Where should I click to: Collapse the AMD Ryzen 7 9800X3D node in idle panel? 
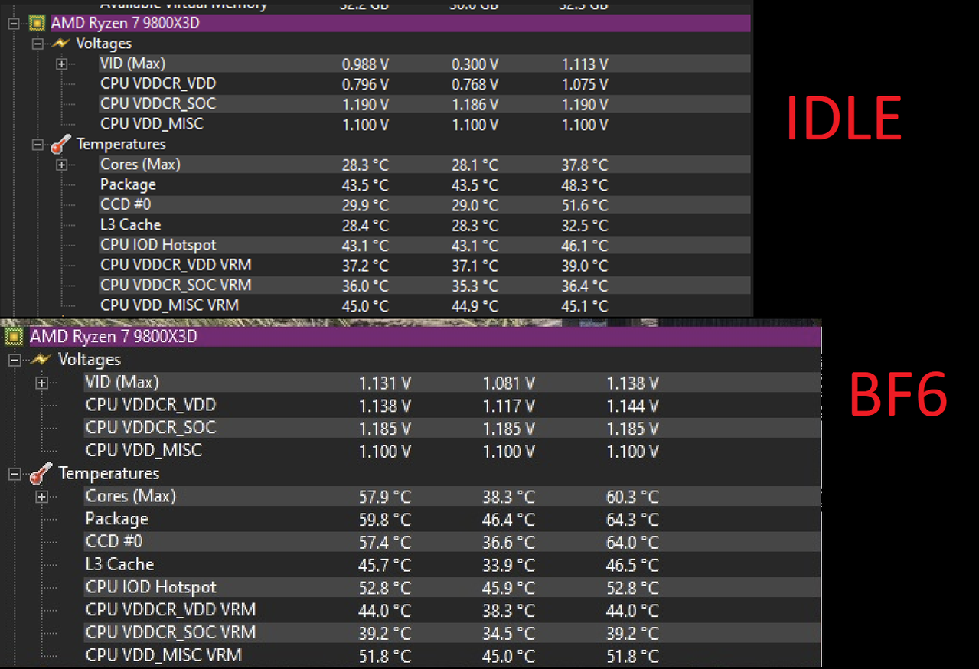point(13,23)
